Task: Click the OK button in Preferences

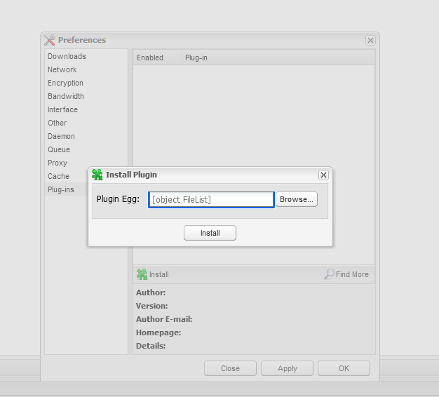Action: click(x=344, y=368)
